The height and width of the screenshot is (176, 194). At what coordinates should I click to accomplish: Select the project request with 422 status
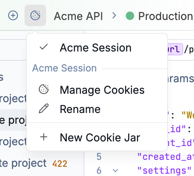[33, 163]
